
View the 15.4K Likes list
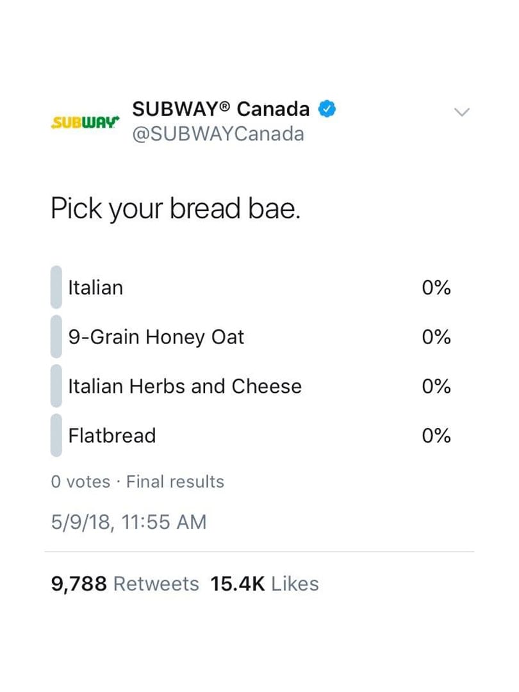(x=264, y=584)
